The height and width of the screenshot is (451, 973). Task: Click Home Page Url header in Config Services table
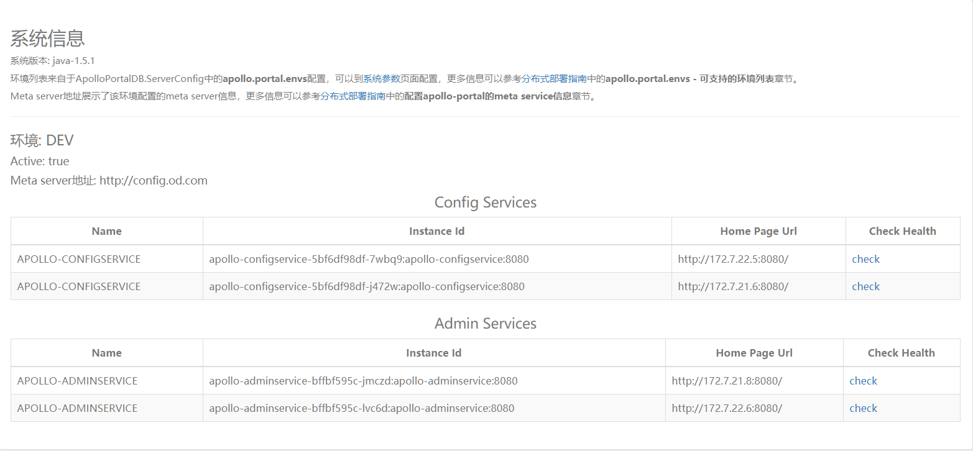tap(759, 231)
